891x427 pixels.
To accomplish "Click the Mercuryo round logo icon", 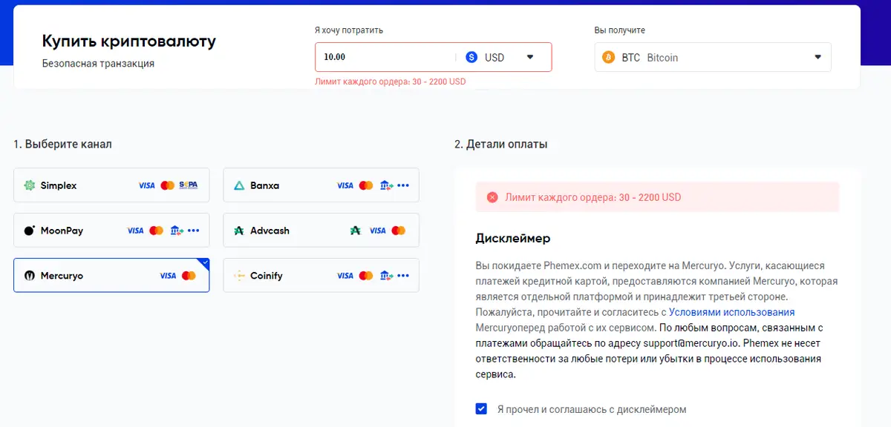I will (30, 275).
